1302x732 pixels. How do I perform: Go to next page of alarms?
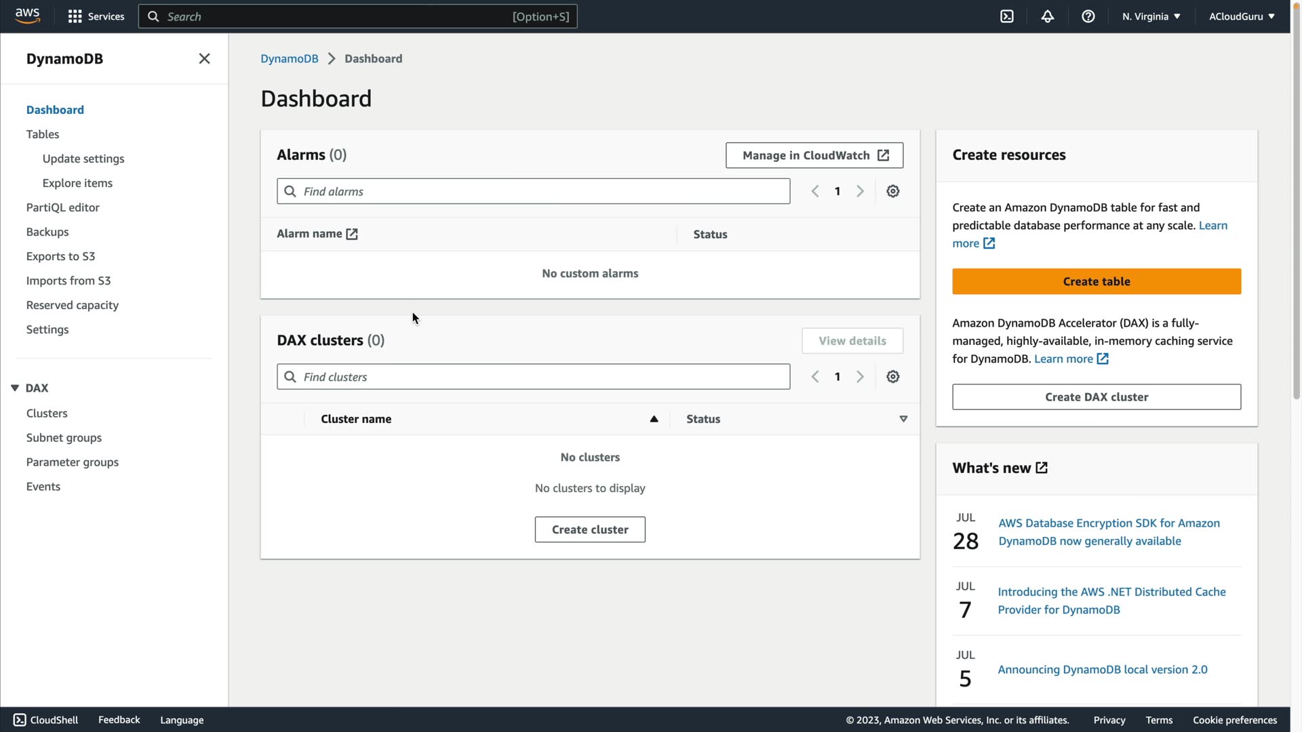(x=860, y=191)
